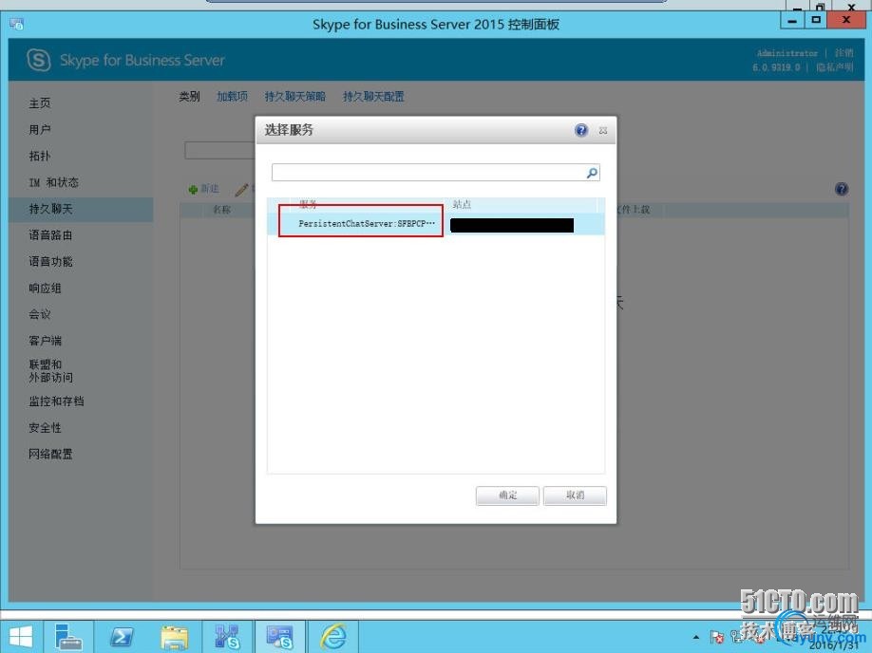Image resolution: width=872 pixels, height=653 pixels.
Task: Open 监控和存档 in the left navigation
Action: (56, 401)
